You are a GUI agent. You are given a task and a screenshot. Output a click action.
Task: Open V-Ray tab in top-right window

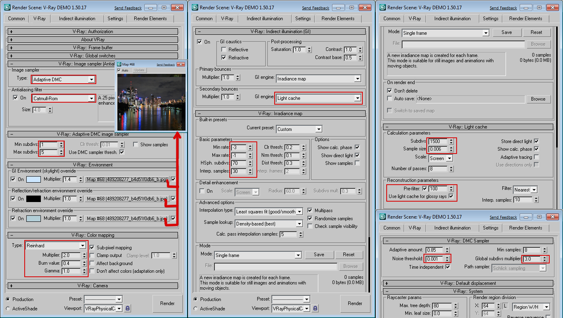[x=415, y=19]
